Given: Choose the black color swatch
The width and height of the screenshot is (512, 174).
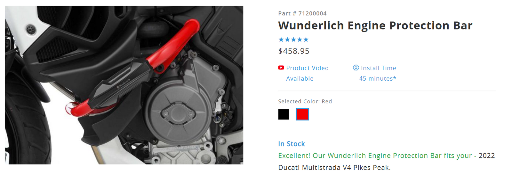Looking at the screenshot, I should coord(284,114).
